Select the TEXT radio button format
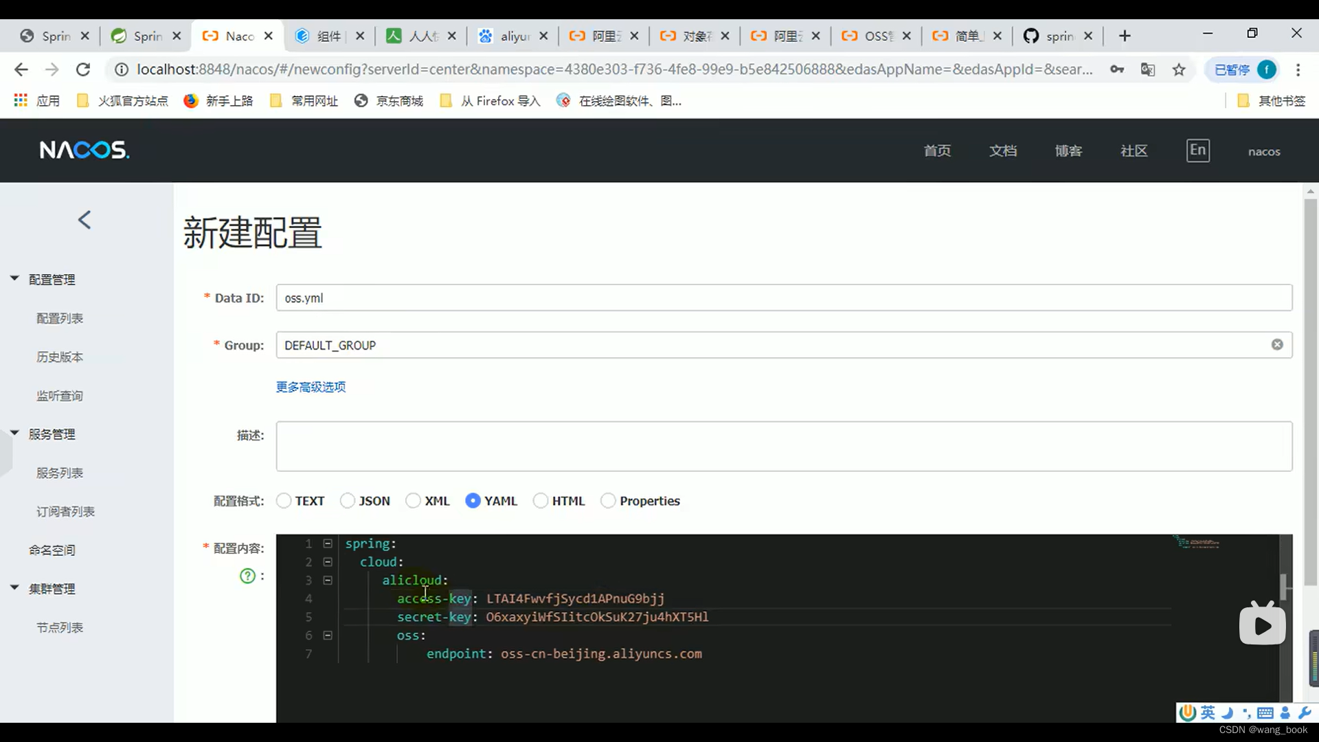Screen dimensions: 1319x742 coord(284,501)
